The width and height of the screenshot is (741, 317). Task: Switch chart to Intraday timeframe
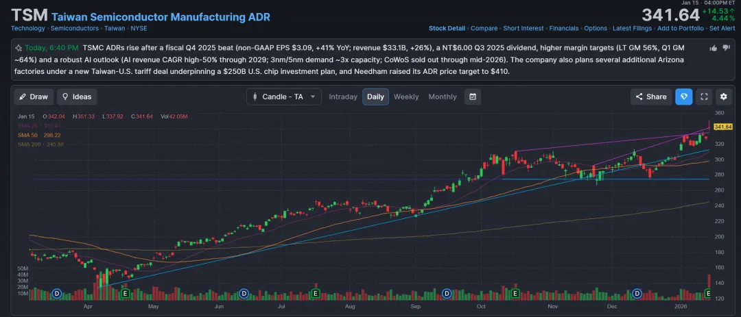343,97
